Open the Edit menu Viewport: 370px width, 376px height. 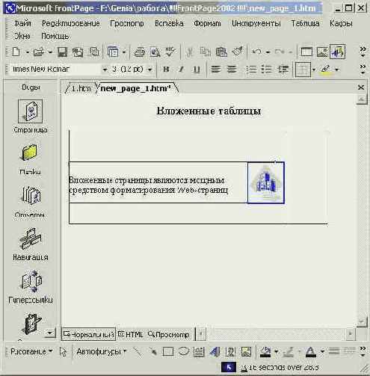click(71, 23)
